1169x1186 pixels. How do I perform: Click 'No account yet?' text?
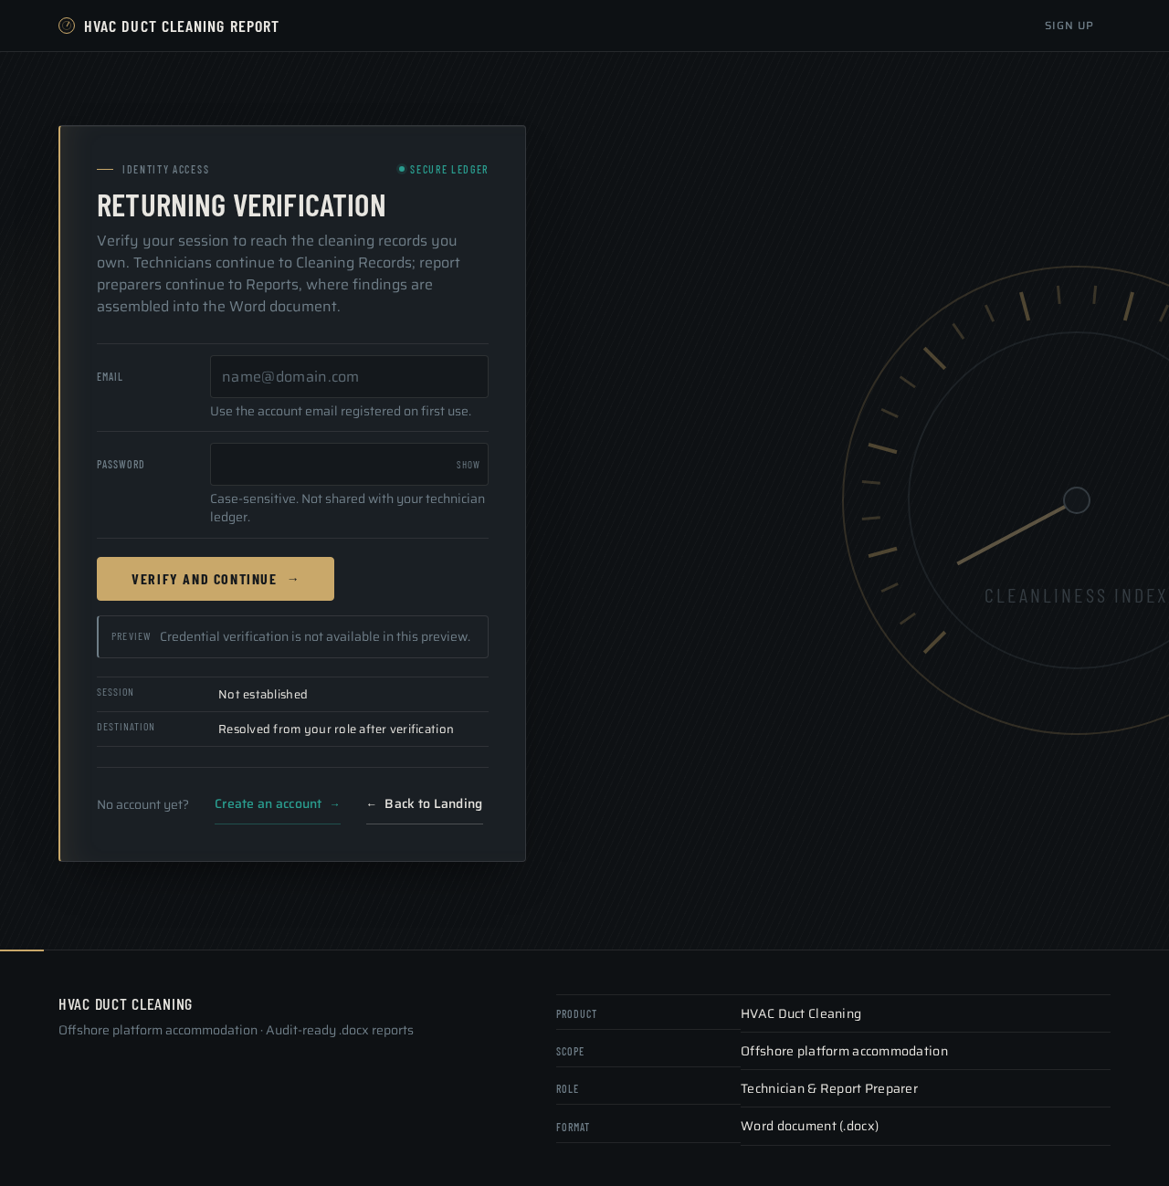pos(142,804)
